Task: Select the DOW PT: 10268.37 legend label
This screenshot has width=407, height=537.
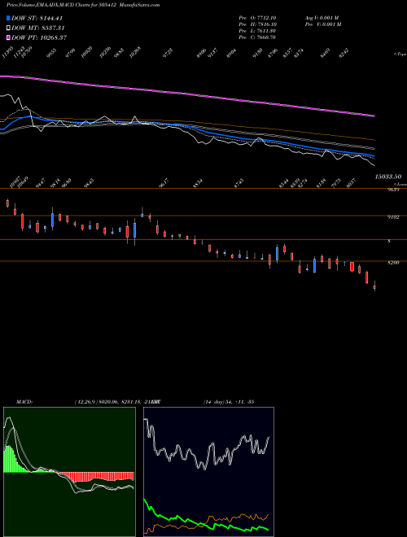Action: [39, 37]
